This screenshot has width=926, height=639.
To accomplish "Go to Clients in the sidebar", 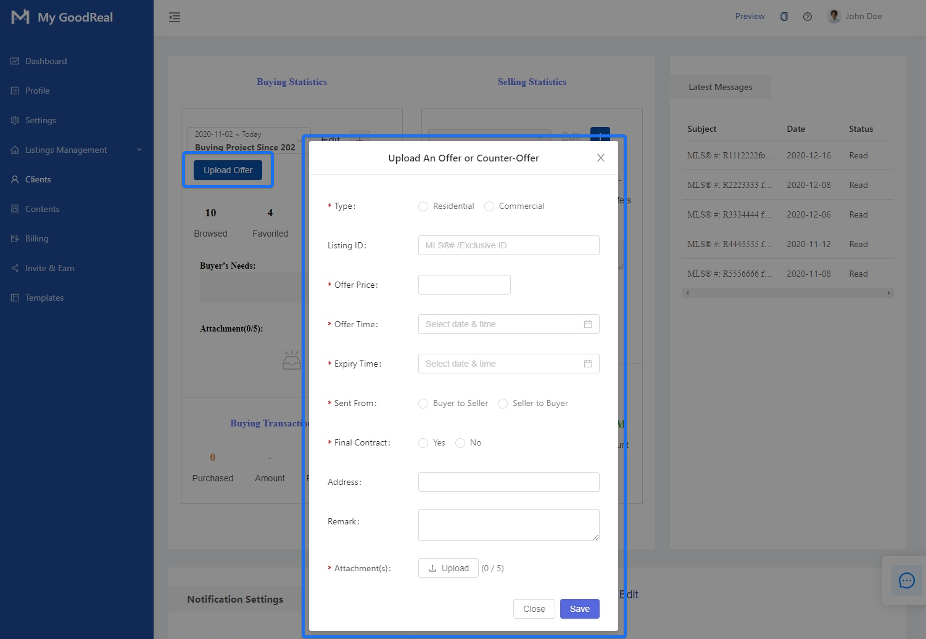I will pyautogui.click(x=38, y=179).
